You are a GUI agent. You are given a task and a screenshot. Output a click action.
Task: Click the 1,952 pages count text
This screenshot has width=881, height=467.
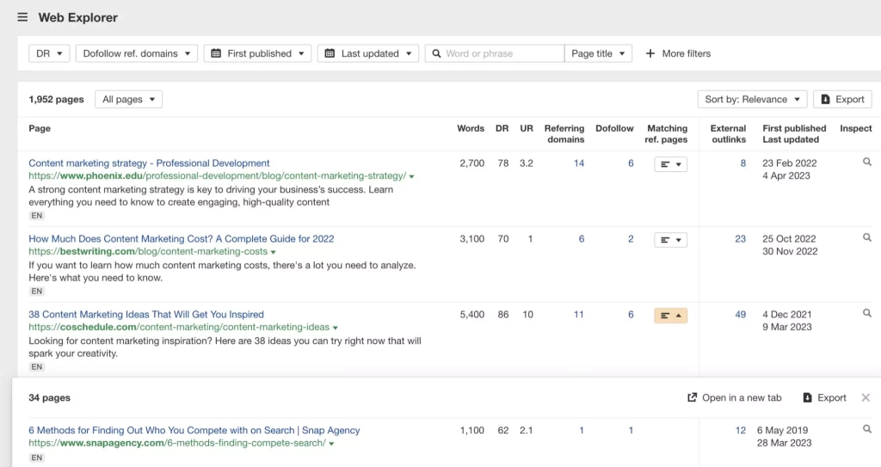click(56, 100)
